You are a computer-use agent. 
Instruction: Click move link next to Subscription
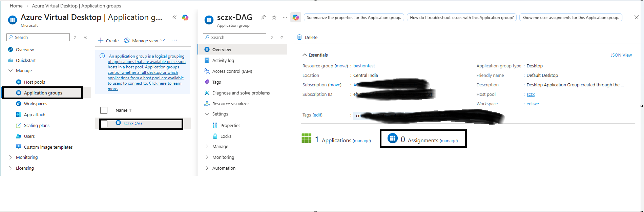[335, 85]
